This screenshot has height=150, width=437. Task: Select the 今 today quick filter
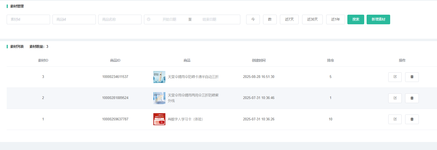tap(253, 19)
